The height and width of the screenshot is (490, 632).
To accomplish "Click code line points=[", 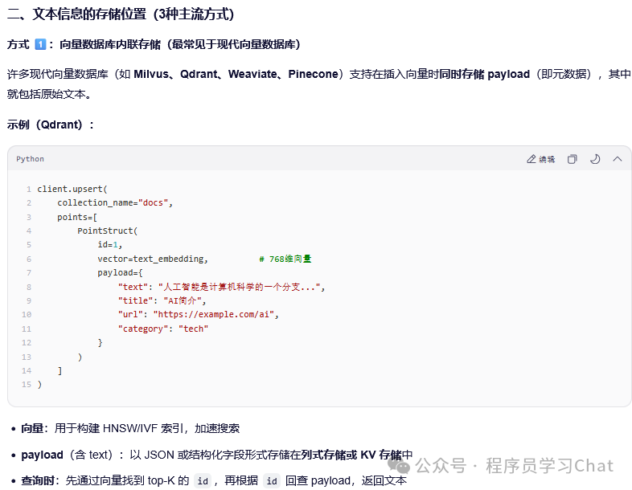I will [77, 217].
